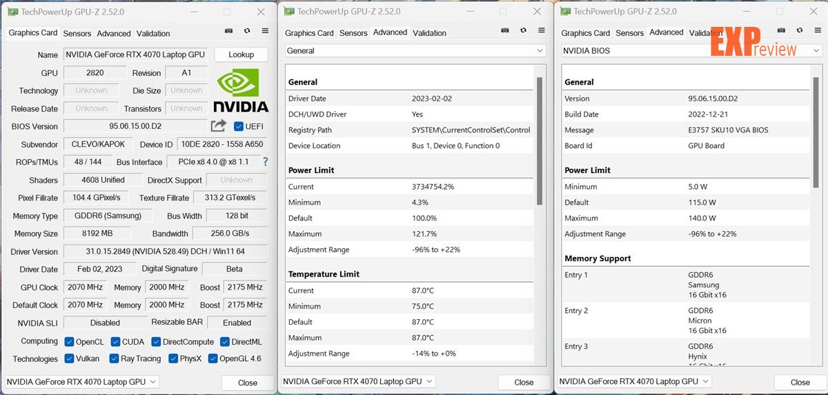This screenshot has width=828, height=395.
Task: Open the NVIDIA BIOS category dropdown
Action: tap(691, 50)
